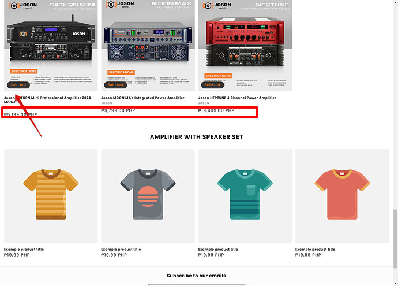
Task: Click Example product title under teal shirt
Action: tap(218, 250)
